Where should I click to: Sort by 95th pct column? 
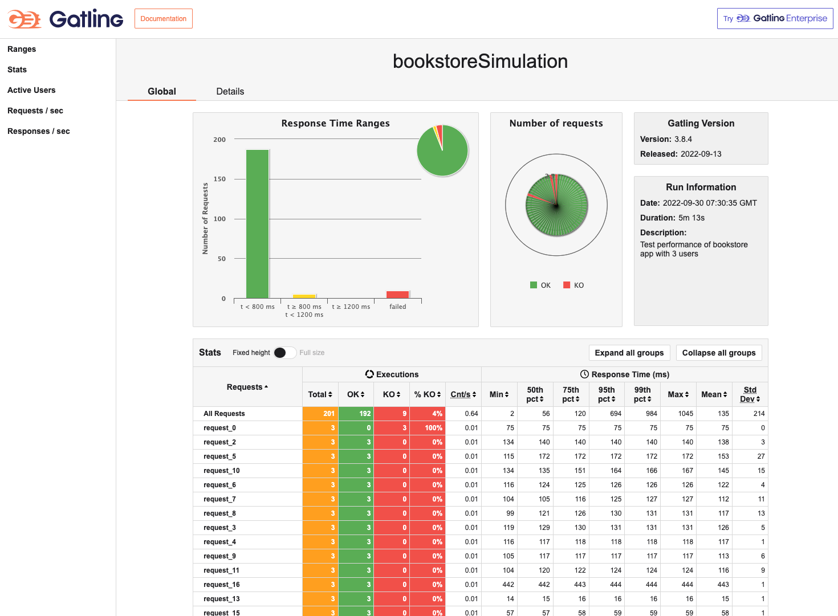[607, 394]
